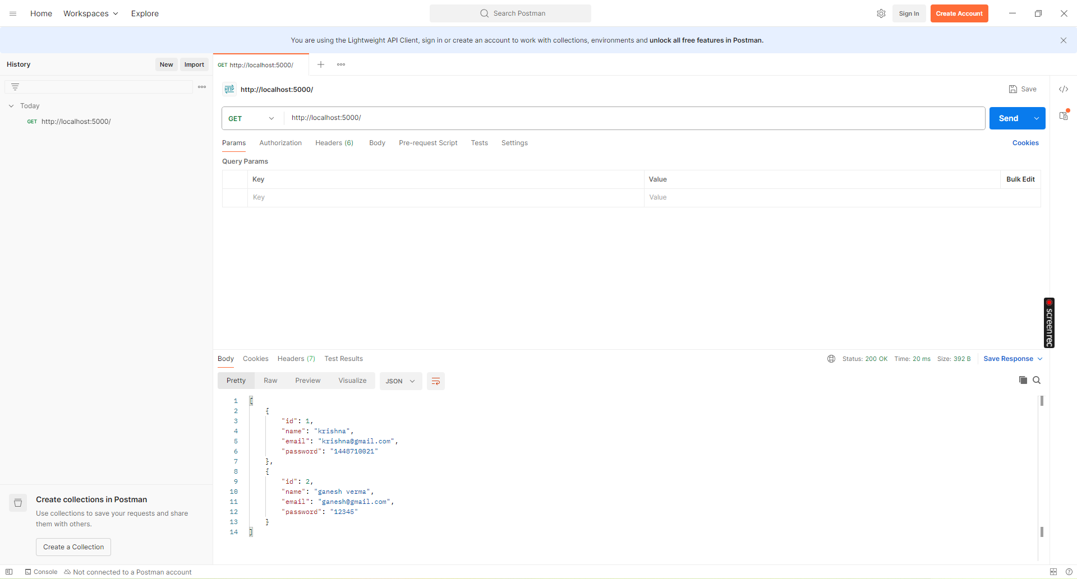Click the Import button

point(194,64)
